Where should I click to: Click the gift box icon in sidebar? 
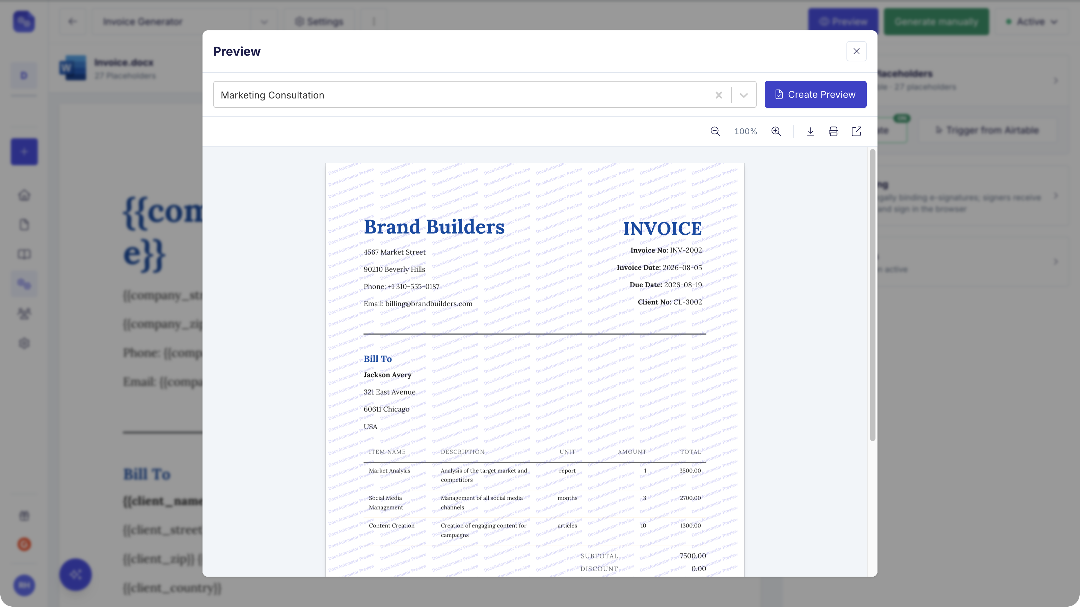point(24,516)
